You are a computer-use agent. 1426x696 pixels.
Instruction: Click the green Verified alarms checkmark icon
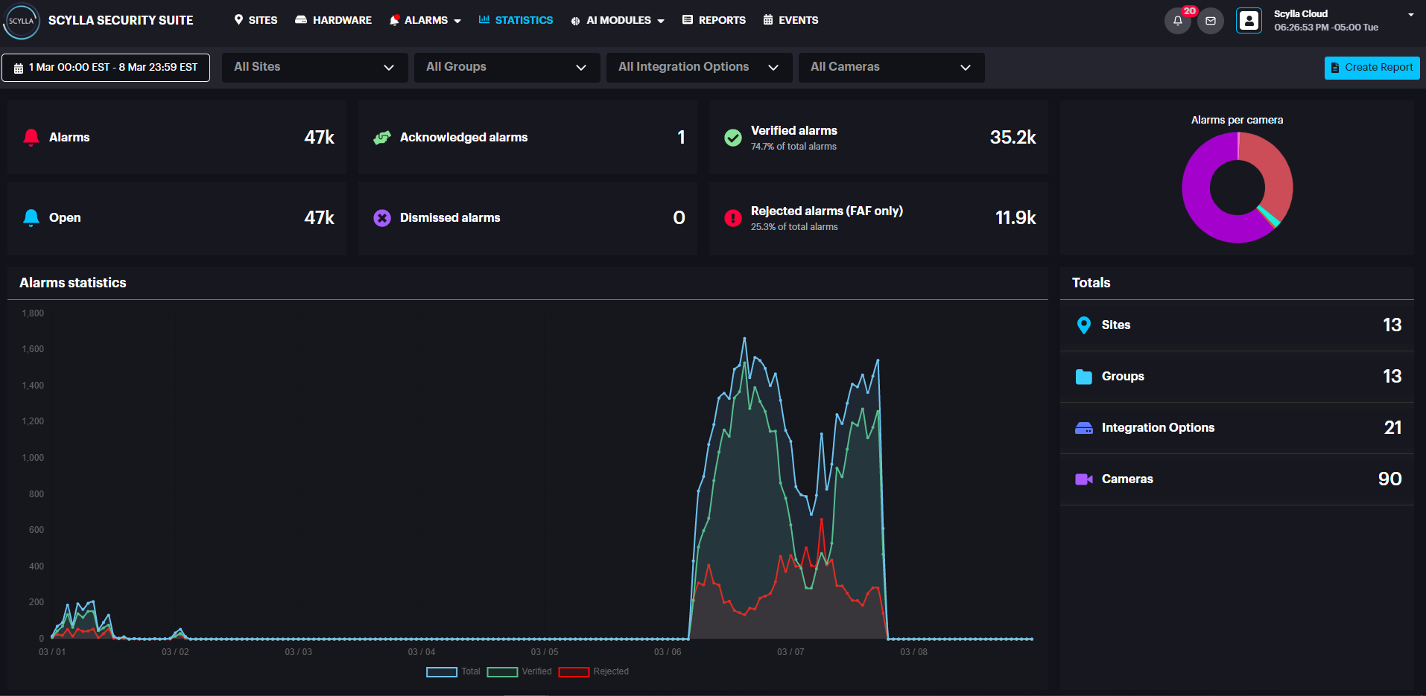pos(733,138)
